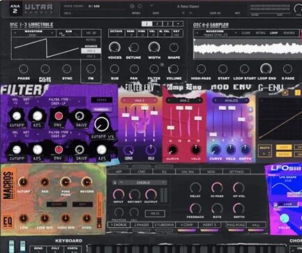Click the Feedback knob in chorus
302x253 pixels.
pyautogui.click(x=195, y=208)
